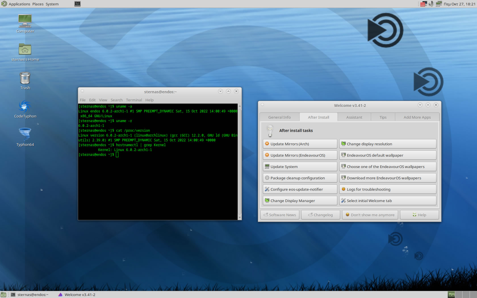Open Package cleanup configuration
The image size is (477, 298).
(x=300, y=178)
